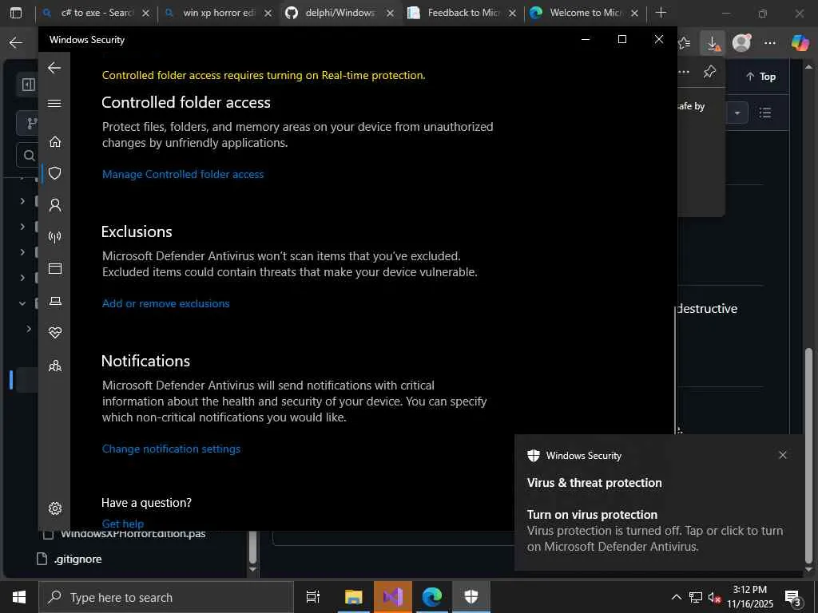The height and width of the screenshot is (613, 818).
Task: Click the browser page vertical scrollbar
Action: point(808,456)
